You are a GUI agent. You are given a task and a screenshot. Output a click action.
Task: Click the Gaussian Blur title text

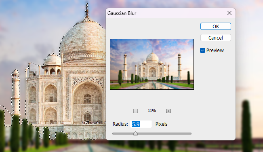(x=122, y=13)
